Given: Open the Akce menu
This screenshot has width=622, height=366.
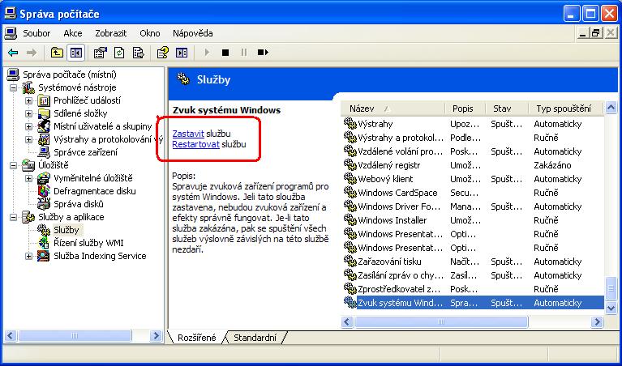Looking at the screenshot, I should [x=73, y=33].
